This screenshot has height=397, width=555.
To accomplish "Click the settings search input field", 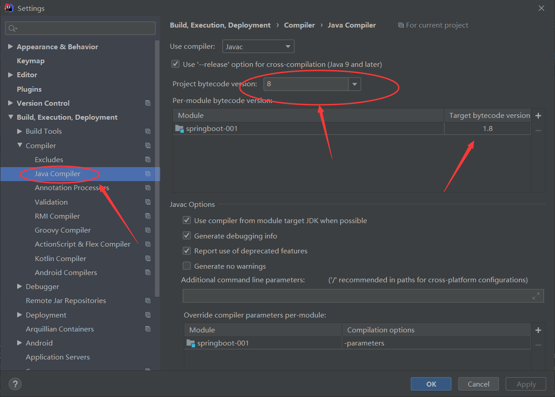I will (80, 28).
